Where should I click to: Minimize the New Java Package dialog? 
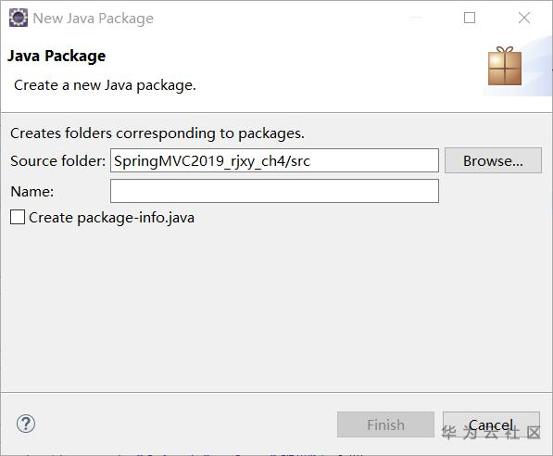click(x=416, y=18)
